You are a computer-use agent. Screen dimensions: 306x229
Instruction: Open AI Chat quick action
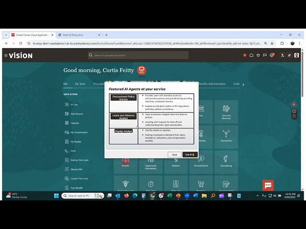click(71, 104)
